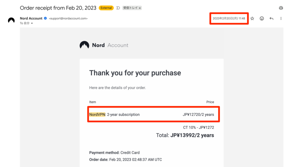Click the email timestamp 2023年2月20日
Image resolution: width=287 pixels, height=167 pixels.
[229, 18]
